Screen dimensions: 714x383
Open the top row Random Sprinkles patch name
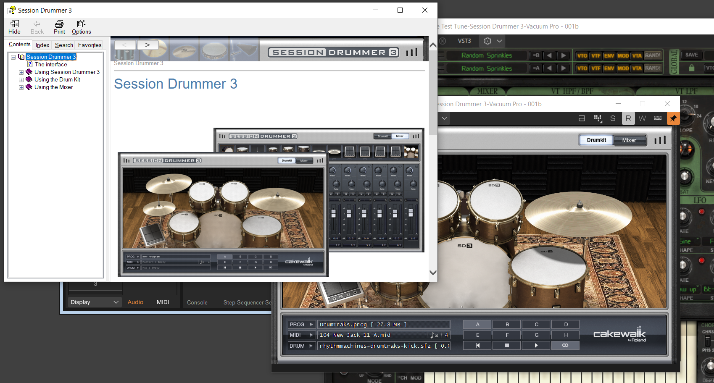coord(487,55)
